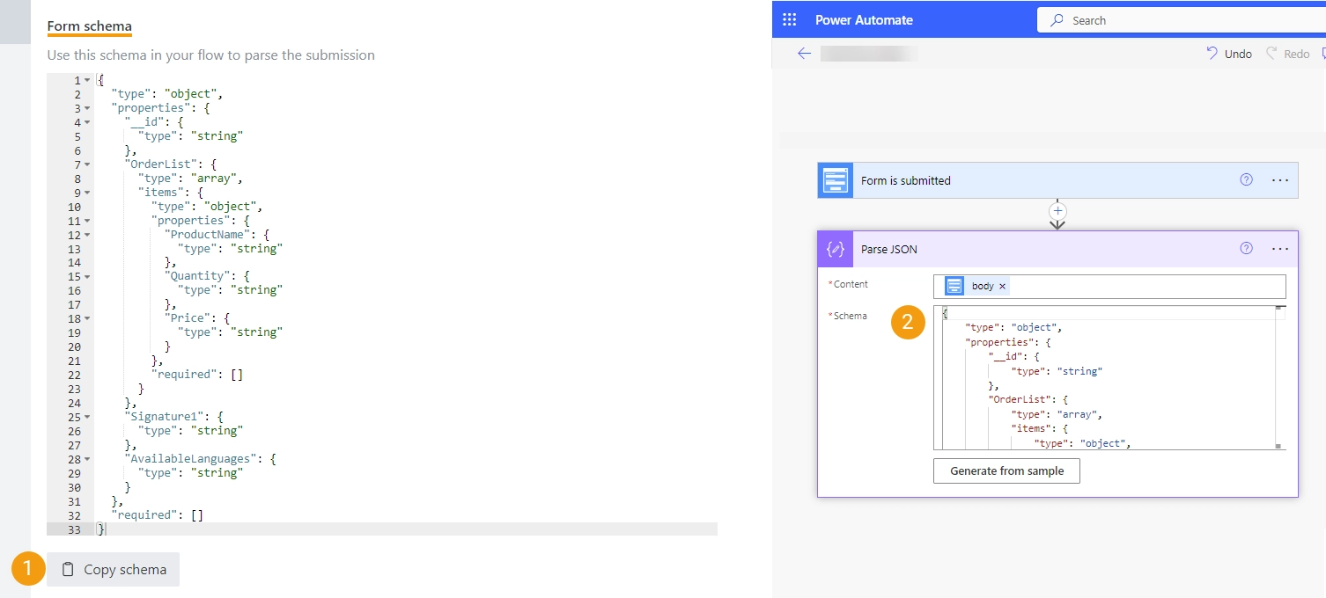Click "OrderList": { in the Parse JSON schema
Screen dimensions: 1326x598
pos(1028,400)
